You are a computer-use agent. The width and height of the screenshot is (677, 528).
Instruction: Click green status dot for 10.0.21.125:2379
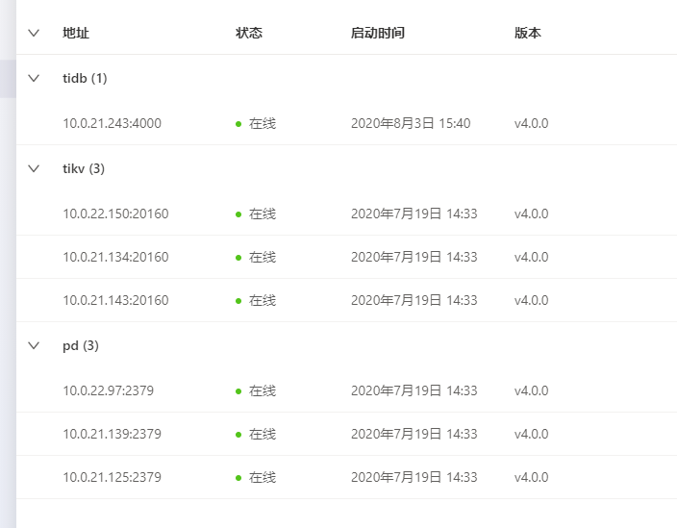[x=238, y=478]
